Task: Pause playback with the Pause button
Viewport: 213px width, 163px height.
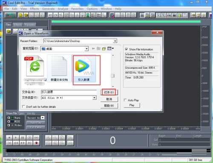Action: (x=23, y=138)
